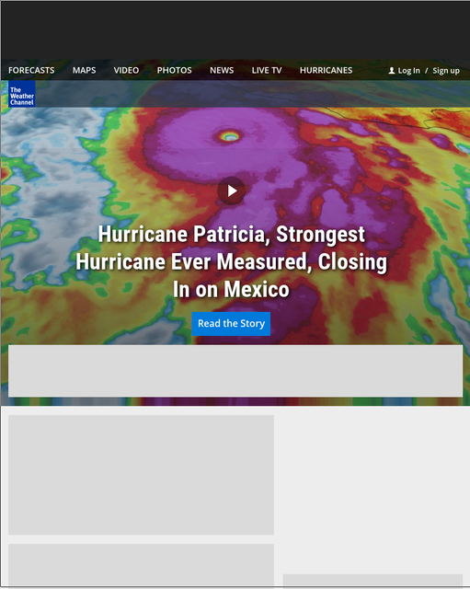The width and height of the screenshot is (470, 589).
Task: Click the user profile icon beside Log In
Action: point(392,70)
